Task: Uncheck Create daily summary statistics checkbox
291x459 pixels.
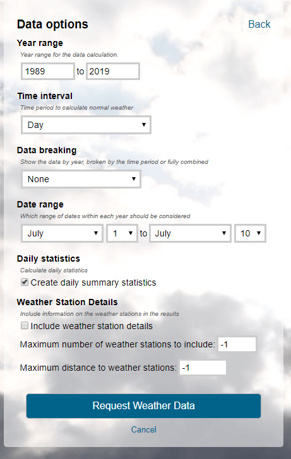Action: pos(25,282)
